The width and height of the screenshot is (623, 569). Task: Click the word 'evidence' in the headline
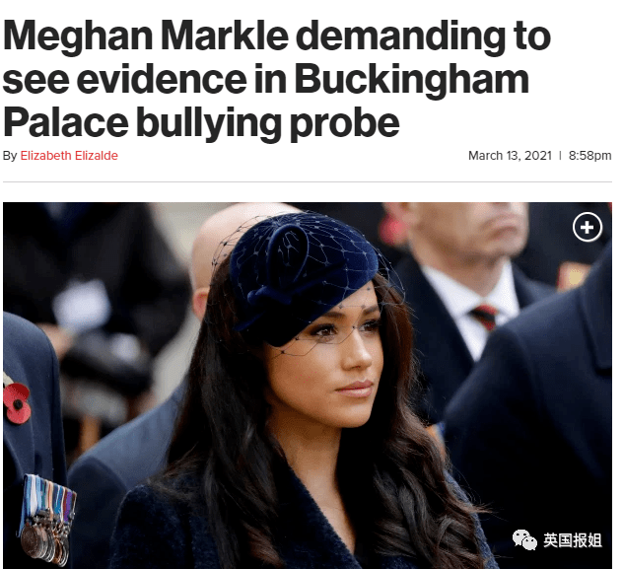(x=162, y=80)
